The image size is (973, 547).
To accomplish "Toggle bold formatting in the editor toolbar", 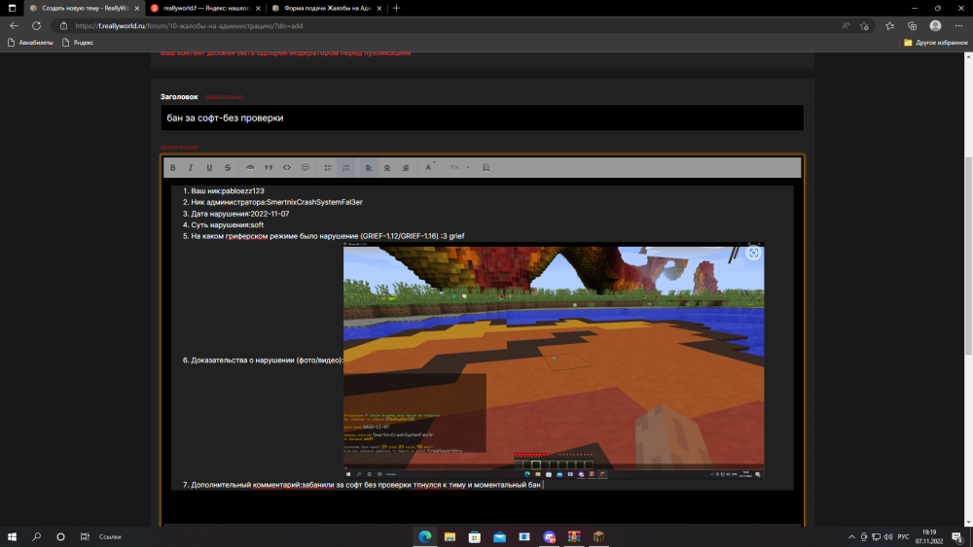I will click(x=173, y=167).
